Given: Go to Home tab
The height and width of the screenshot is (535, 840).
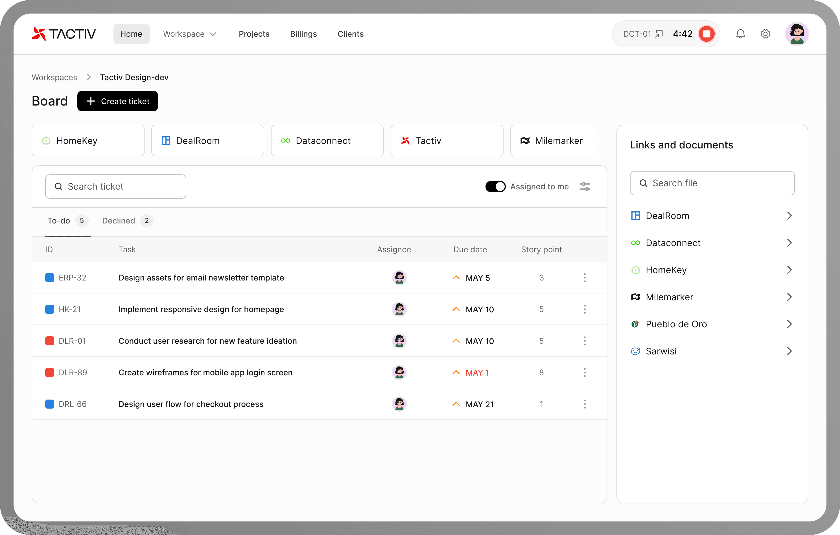Looking at the screenshot, I should pos(131,34).
